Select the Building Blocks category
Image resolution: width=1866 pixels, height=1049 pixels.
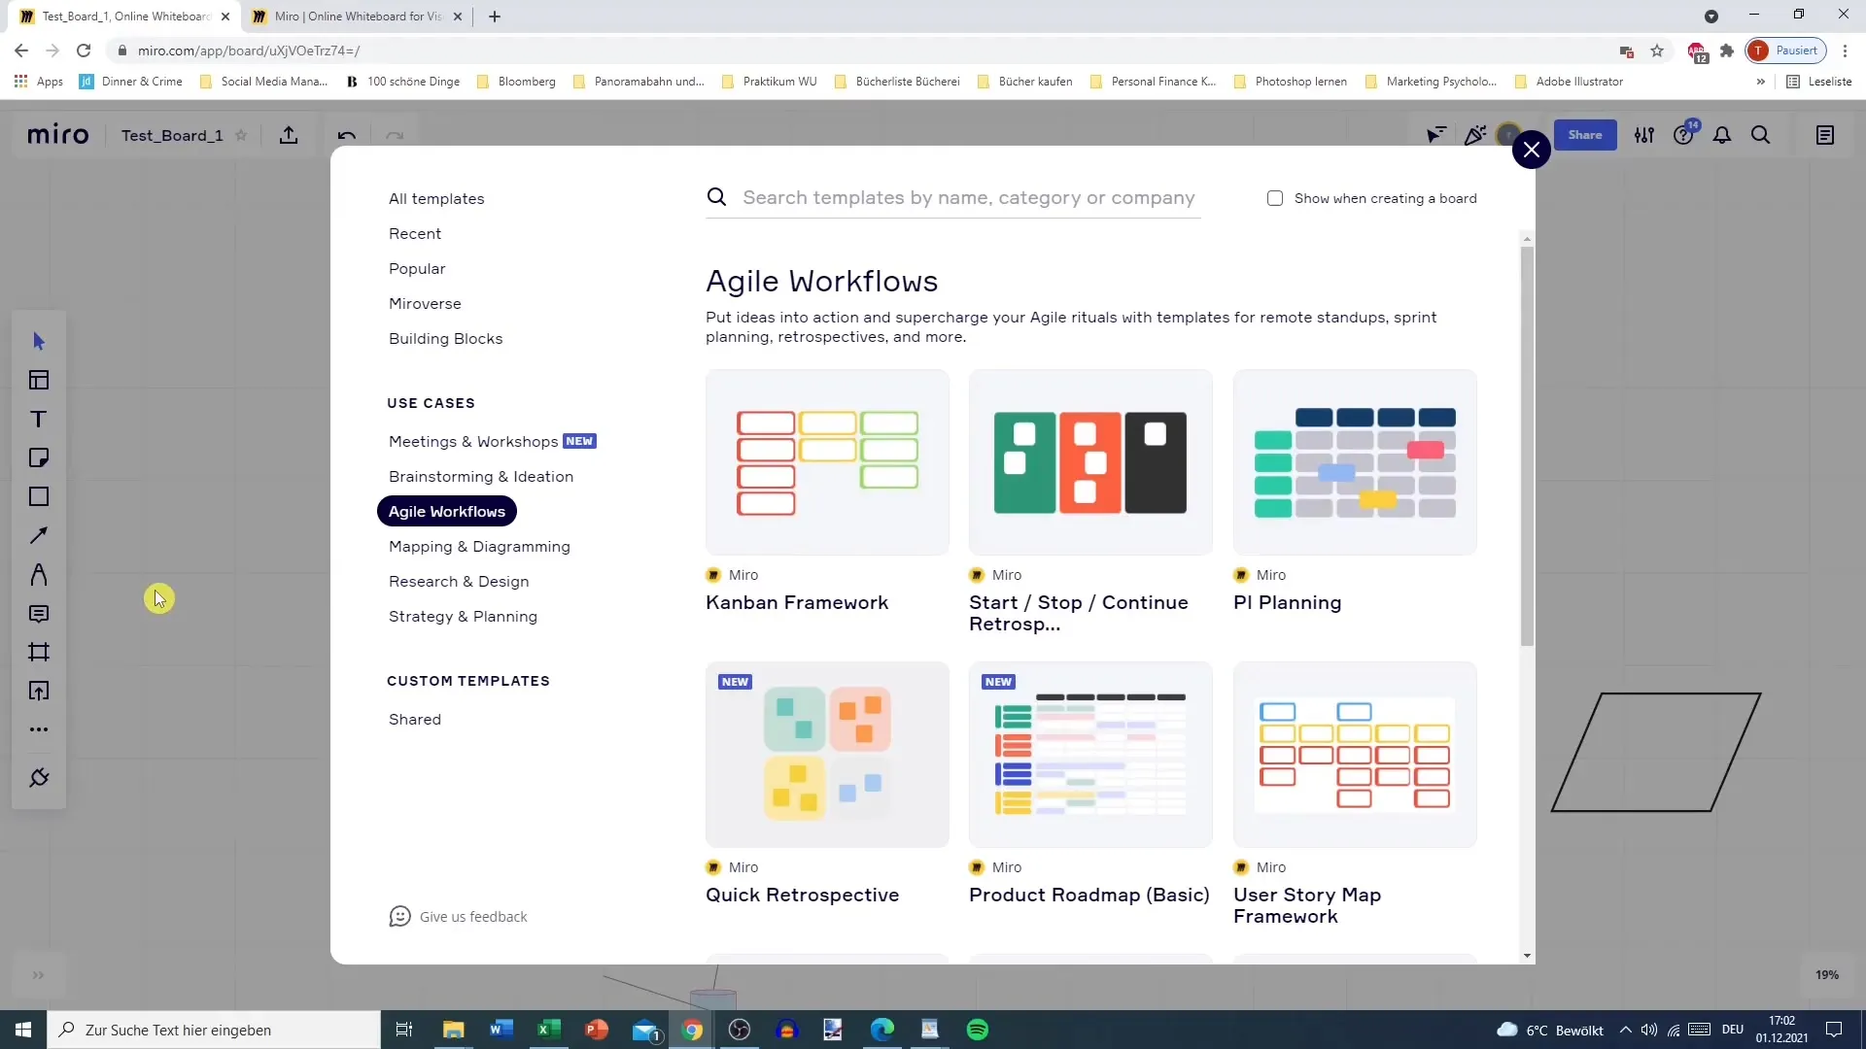click(446, 338)
